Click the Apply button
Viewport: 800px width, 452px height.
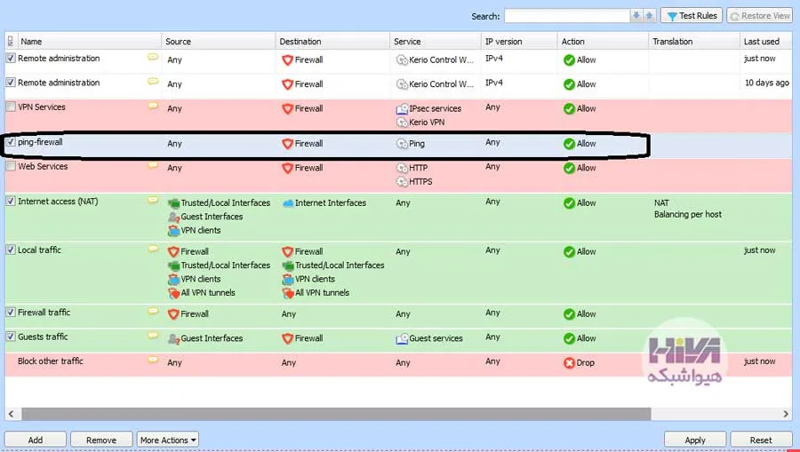[695, 440]
